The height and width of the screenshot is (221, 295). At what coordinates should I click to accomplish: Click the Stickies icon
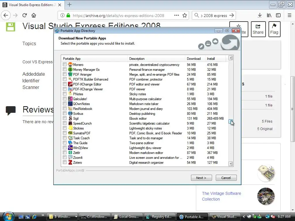tap(70, 128)
